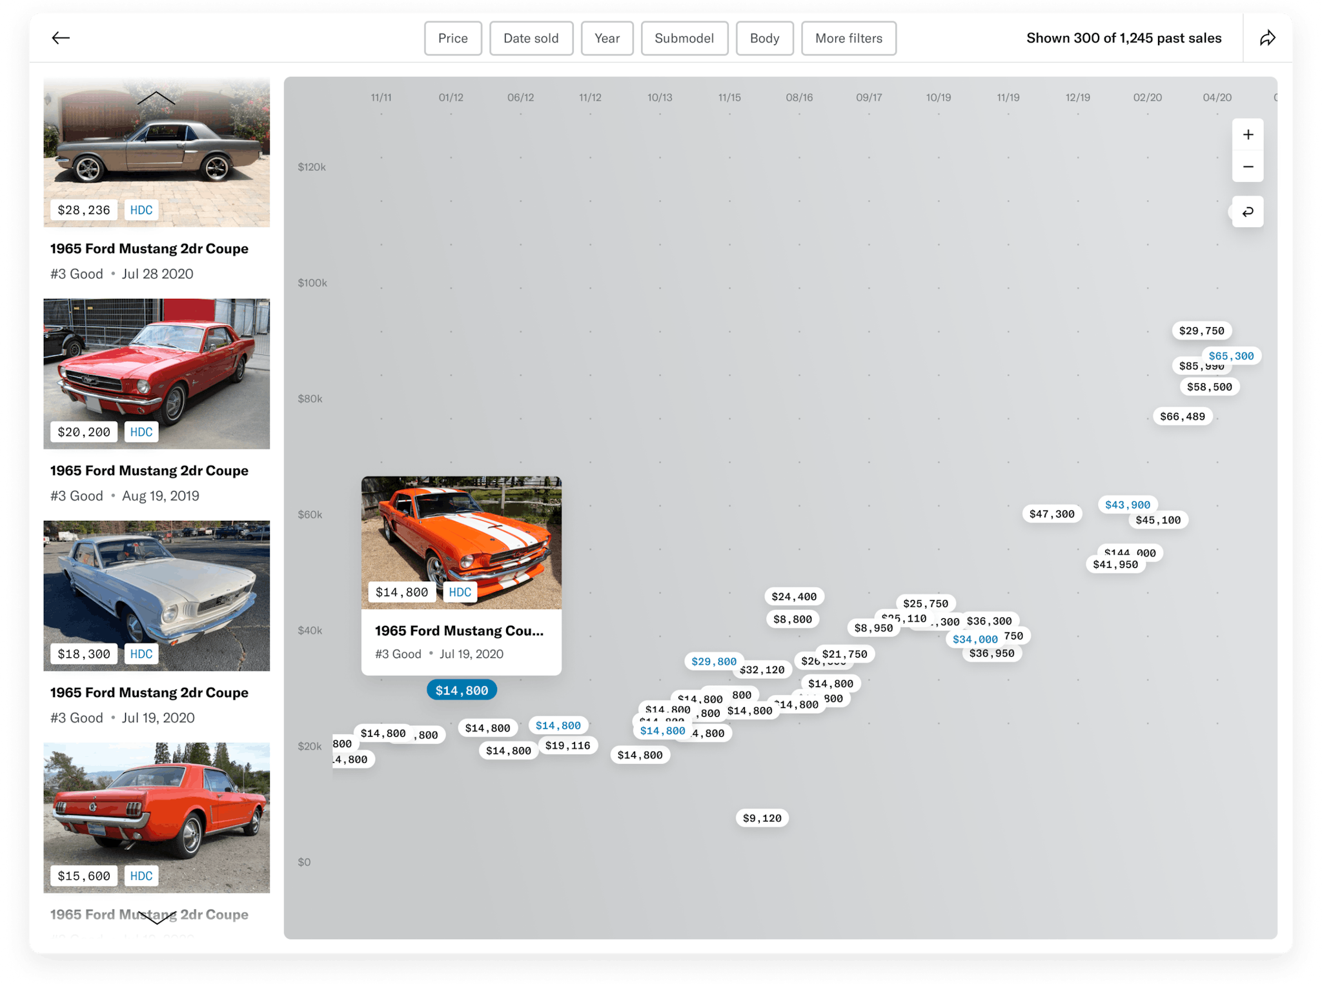Screen dimensions: 1322x984
Task: Select the highlighted blue $14,800 price pill
Action: pos(462,690)
